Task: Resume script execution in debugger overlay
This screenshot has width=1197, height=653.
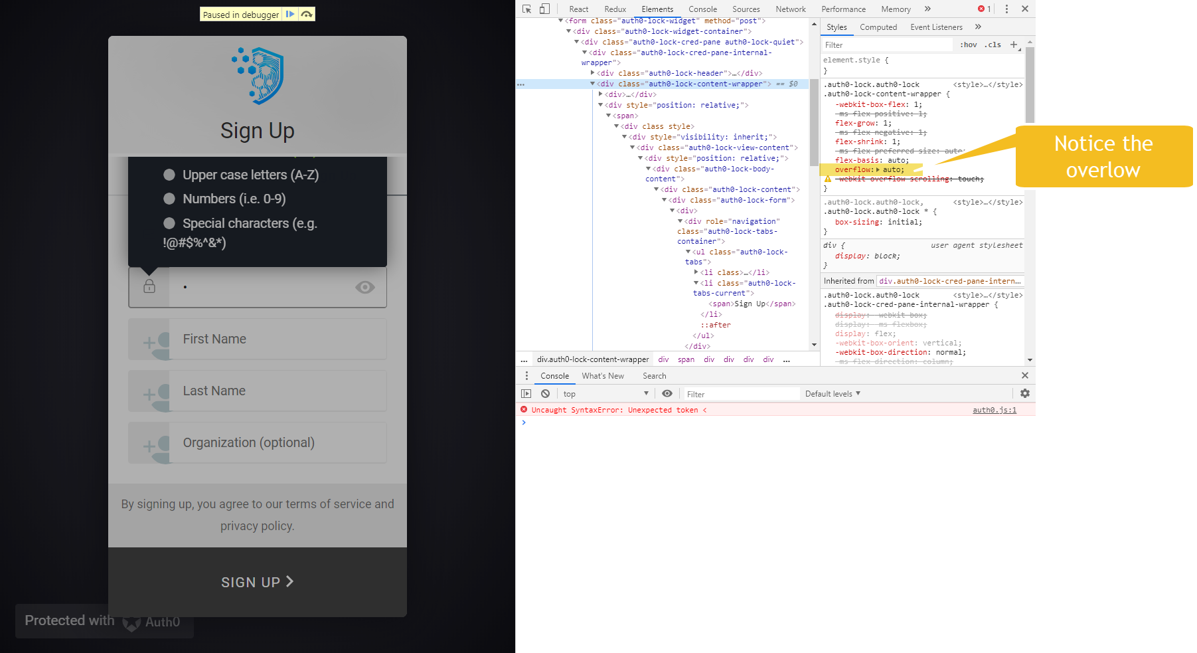Action: 290,14
